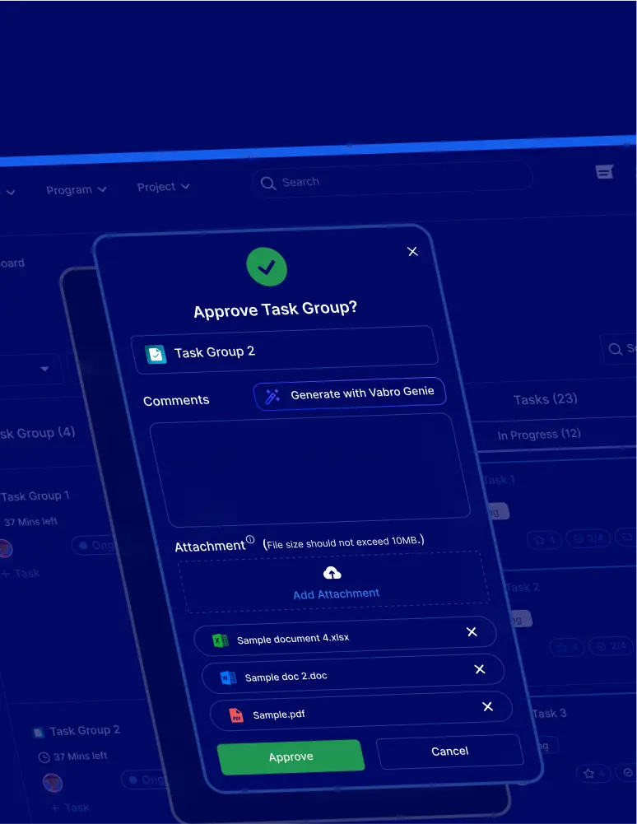
Task: Switch to the In Progress (12) tab
Action: [539, 435]
